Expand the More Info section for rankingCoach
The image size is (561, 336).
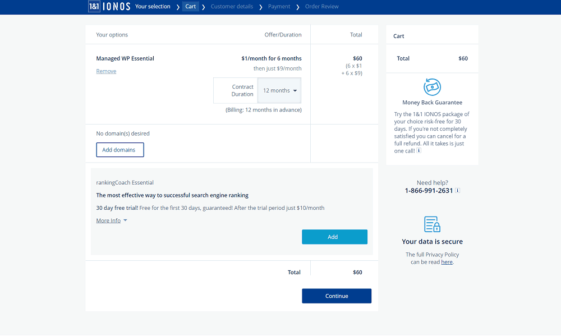click(x=112, y=220)
